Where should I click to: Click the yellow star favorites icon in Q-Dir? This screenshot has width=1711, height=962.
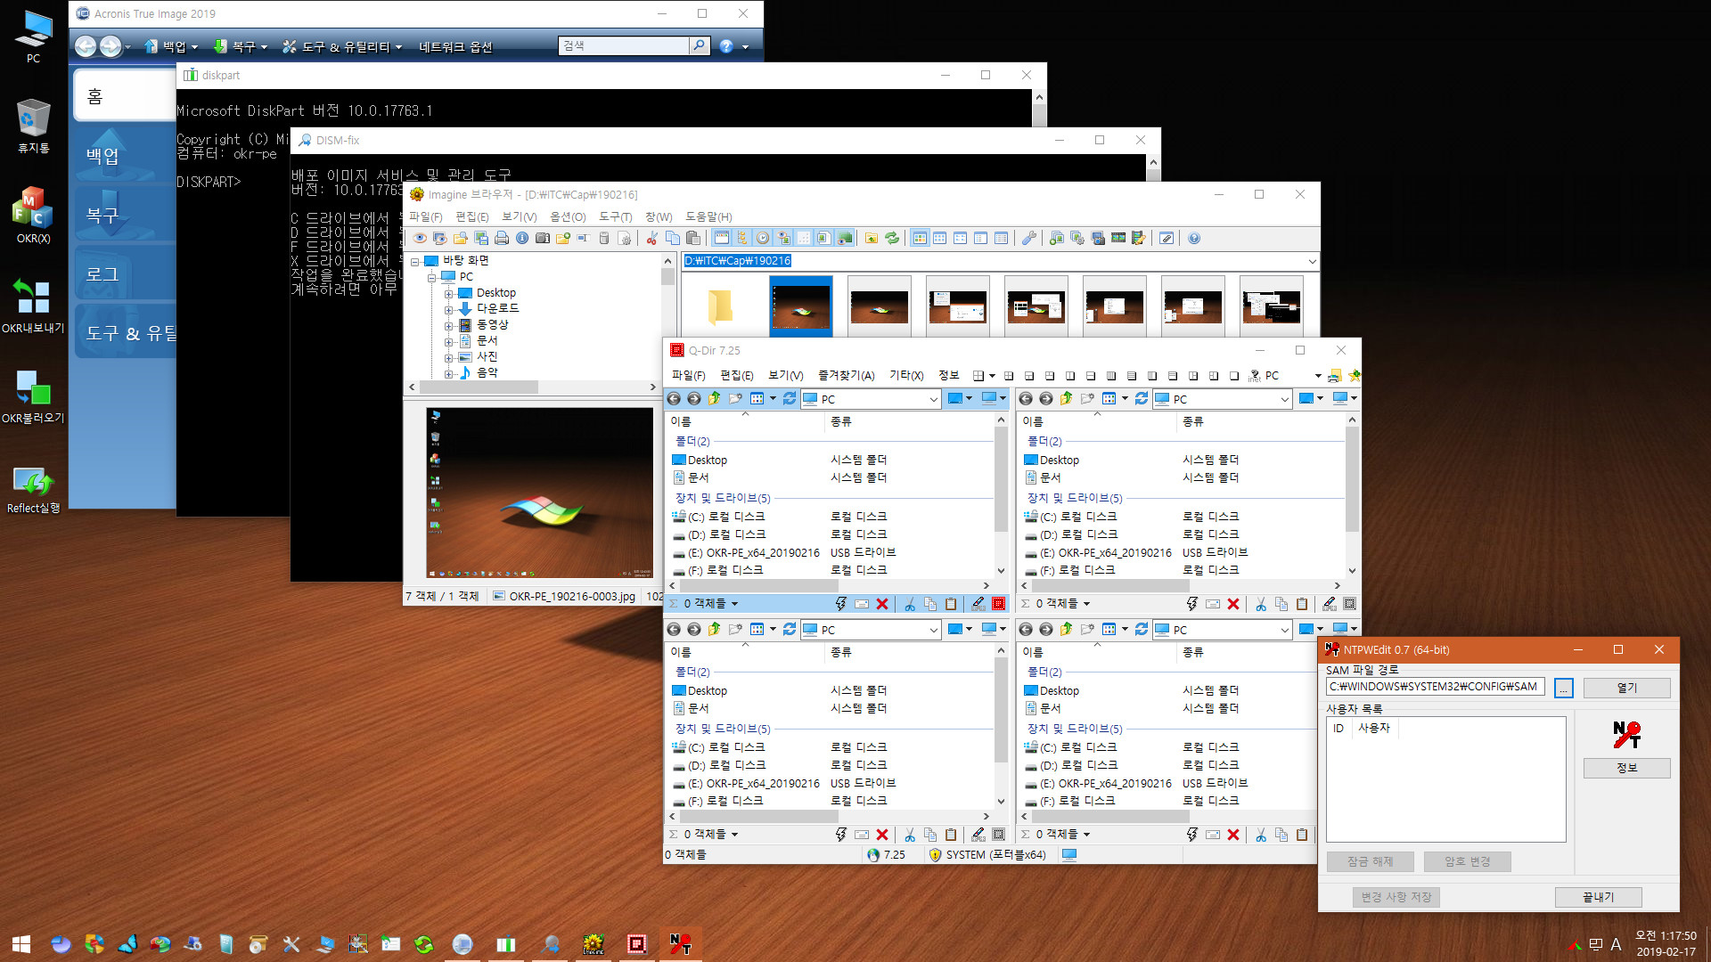[x=1355, y=376]
